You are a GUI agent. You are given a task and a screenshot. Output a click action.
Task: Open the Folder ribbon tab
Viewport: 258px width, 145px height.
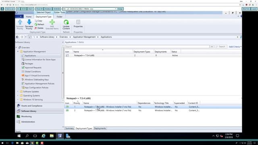pos(59,17)
